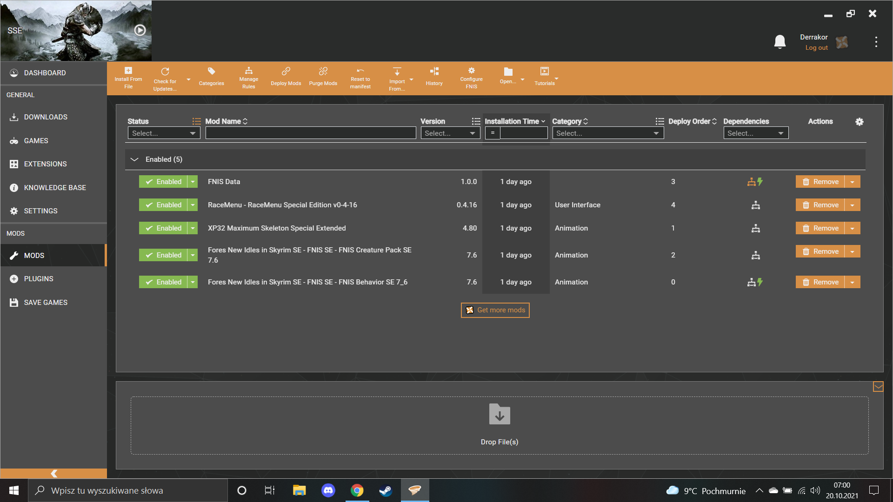Screen dimensions: 893x502
Task: Remove RaceMenu Special Edition mod
Action: [820, 205]
